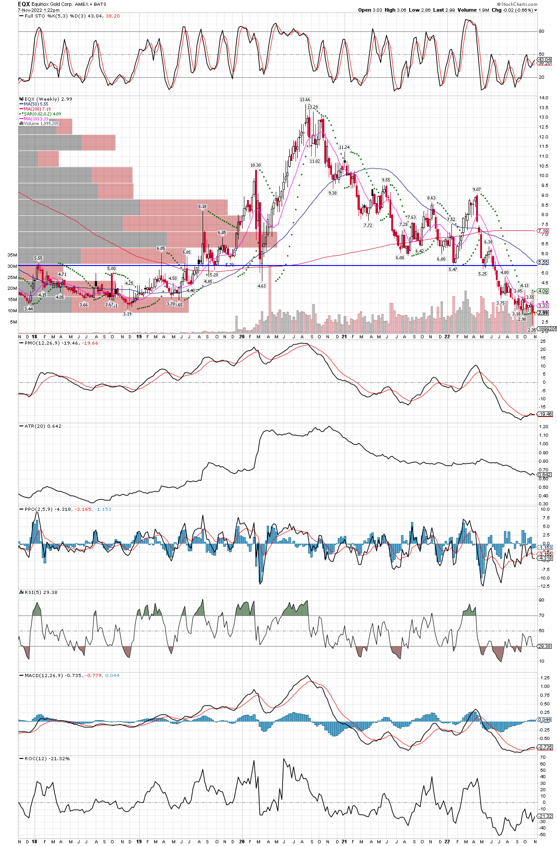Click the Equinox Gold Corp. company name
The image size is (557, 846).
[x=52, y=4]
